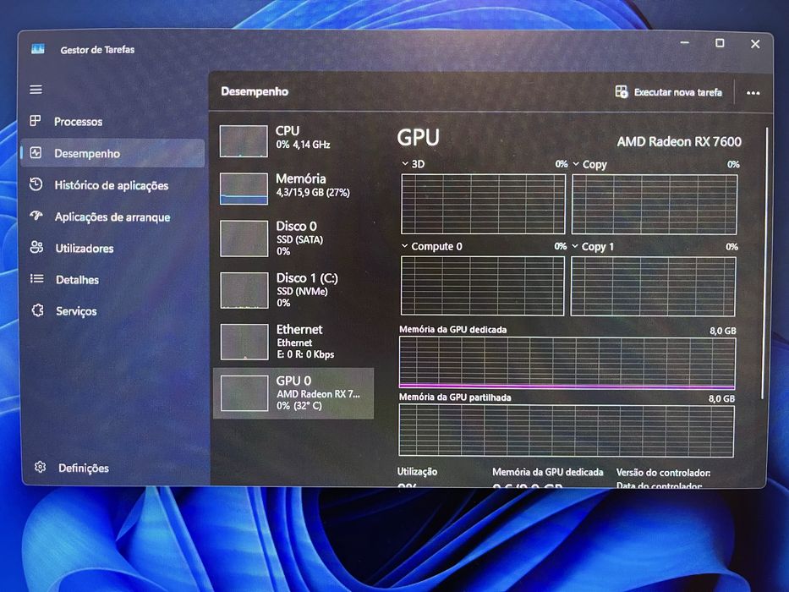Click the 3D engine usage graph
Image resolution: width=789 pixels, height=592 pixels.
tap(483, 204)
